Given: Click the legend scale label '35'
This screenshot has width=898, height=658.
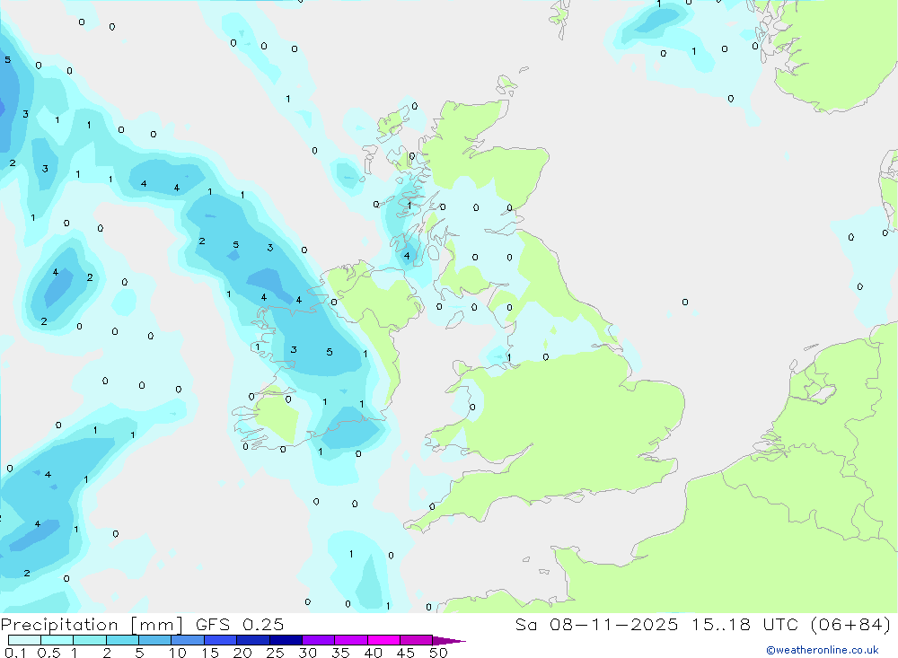Looking at the screenshot, I should tap(340, 653).
